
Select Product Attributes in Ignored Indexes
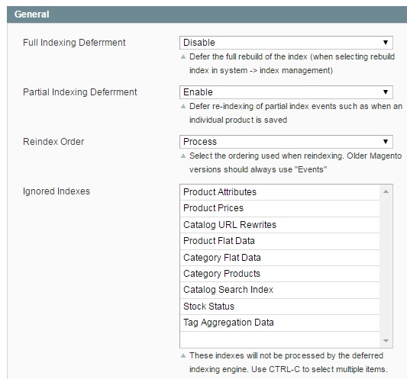[279, 192]
